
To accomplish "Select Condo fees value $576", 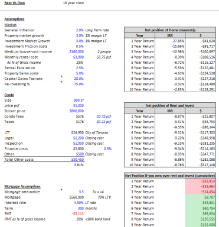I will [x=80, y=116].
